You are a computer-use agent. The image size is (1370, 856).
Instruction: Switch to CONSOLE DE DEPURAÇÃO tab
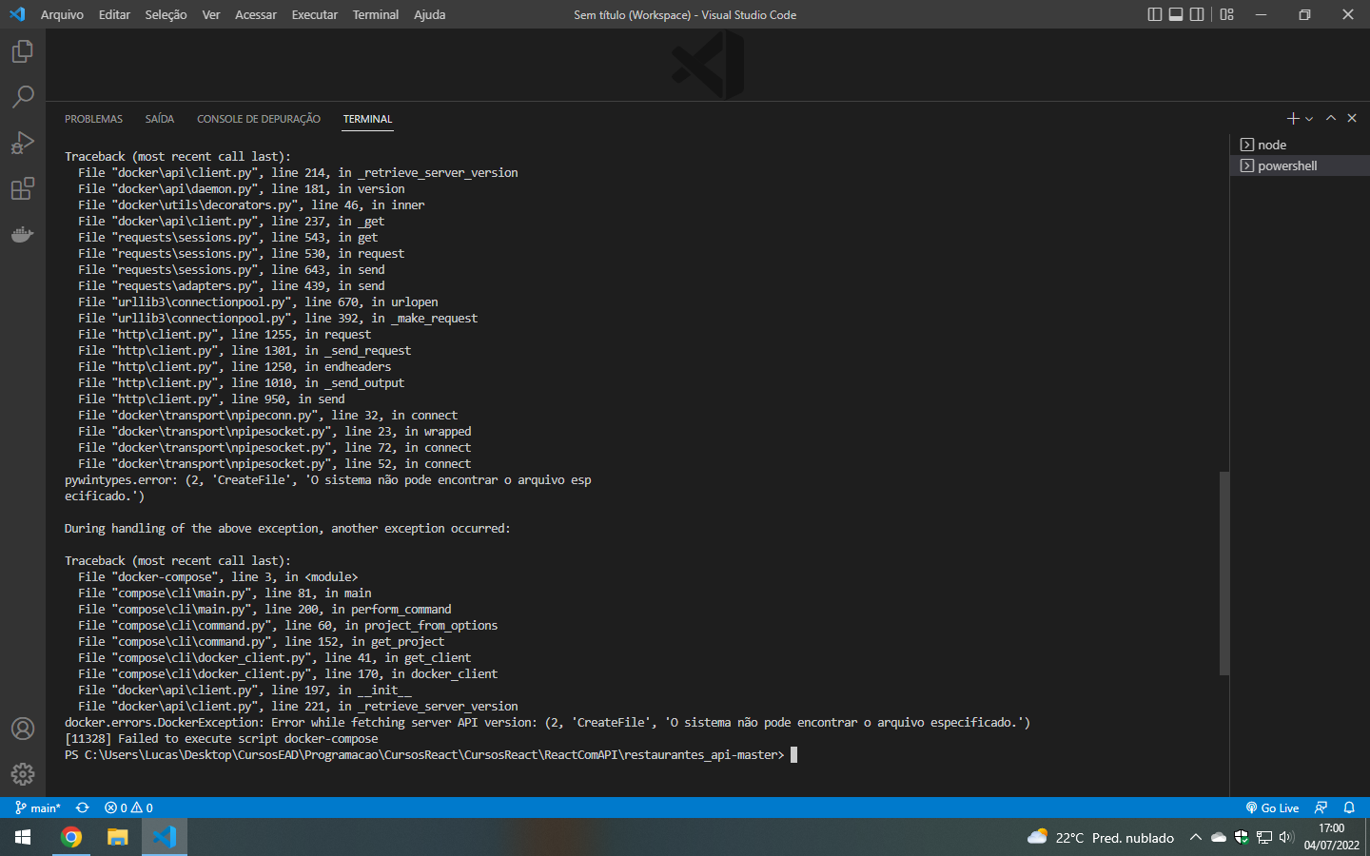tap(259, 119)
